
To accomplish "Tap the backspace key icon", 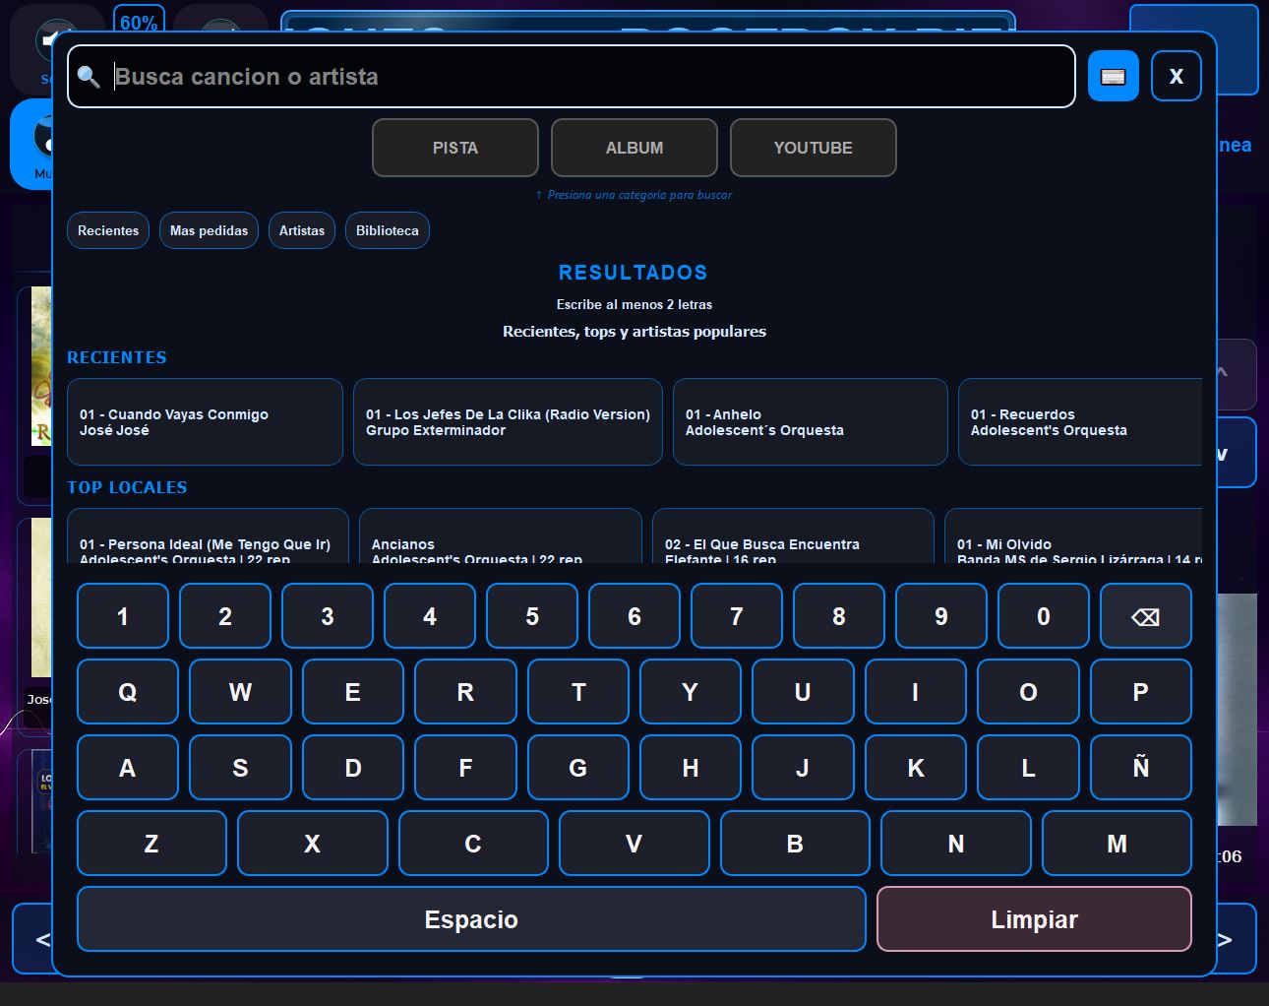I will tap(1146, 616).
